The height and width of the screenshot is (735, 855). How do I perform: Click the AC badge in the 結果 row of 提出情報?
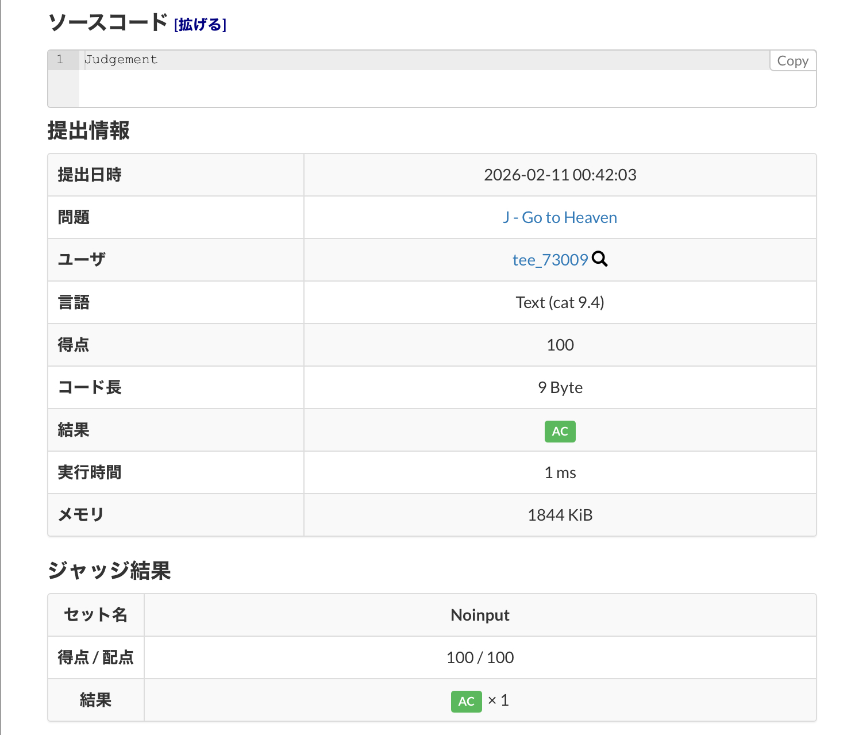(560, 432)
